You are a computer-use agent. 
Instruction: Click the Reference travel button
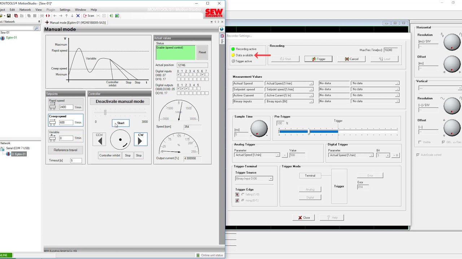point(65,150)
